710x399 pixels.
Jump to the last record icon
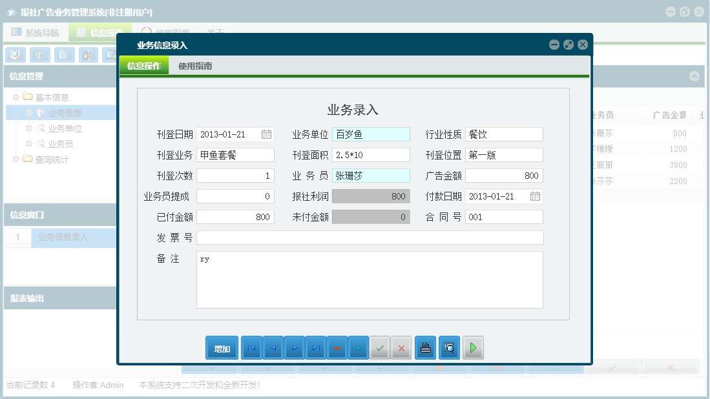pos(316,347)
